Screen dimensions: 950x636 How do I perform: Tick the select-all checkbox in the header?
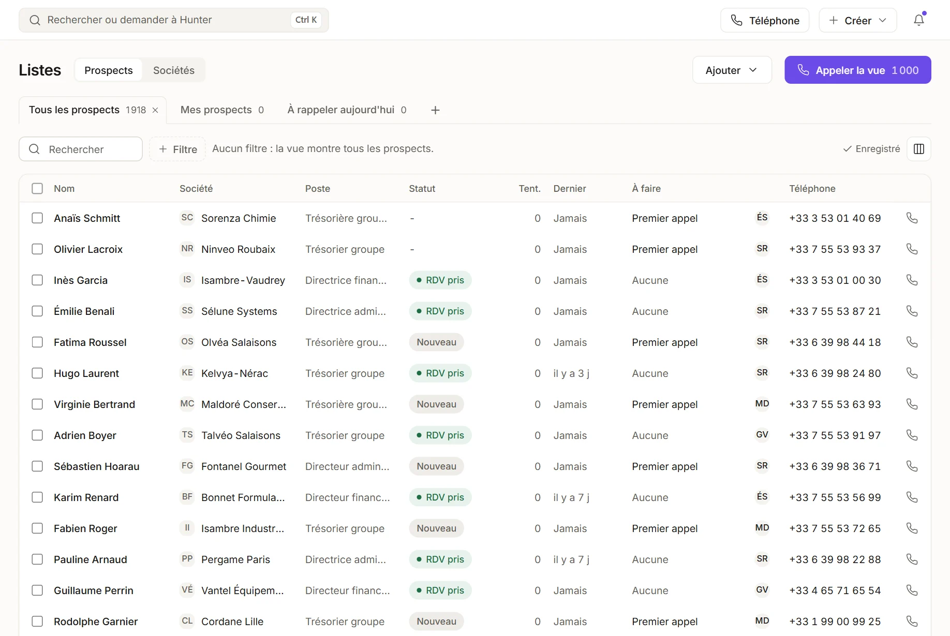tap(37, 189)
